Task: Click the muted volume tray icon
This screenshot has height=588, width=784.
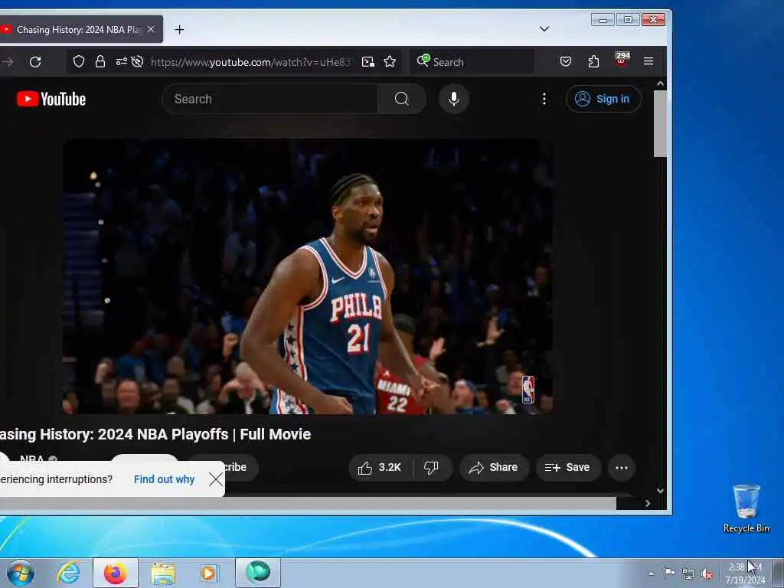Action: click(707, 574)
